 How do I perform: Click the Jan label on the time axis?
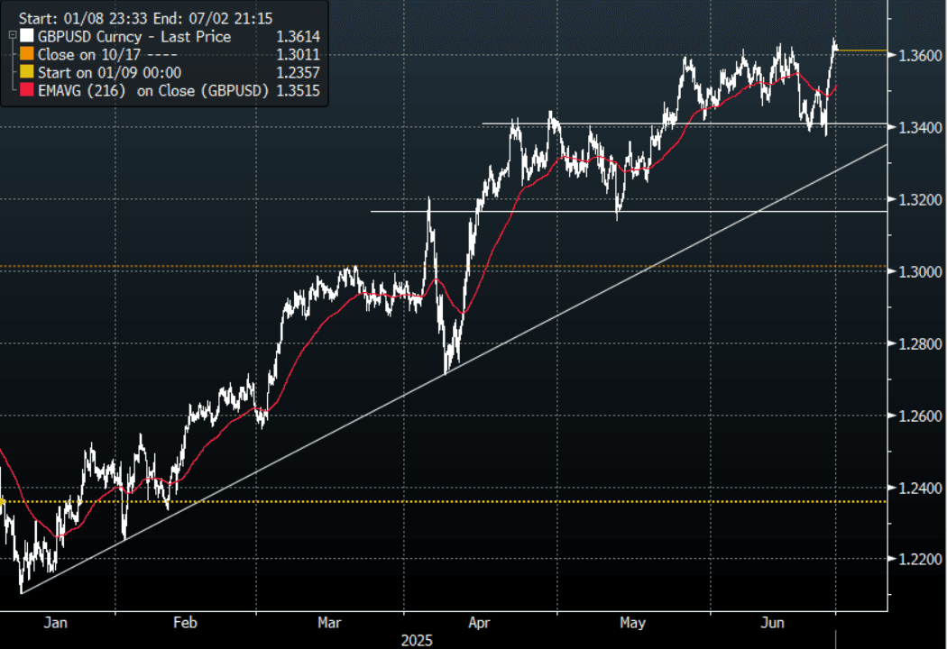[55, 622]
